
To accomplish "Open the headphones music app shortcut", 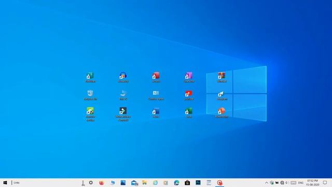I will pos(123,77).
